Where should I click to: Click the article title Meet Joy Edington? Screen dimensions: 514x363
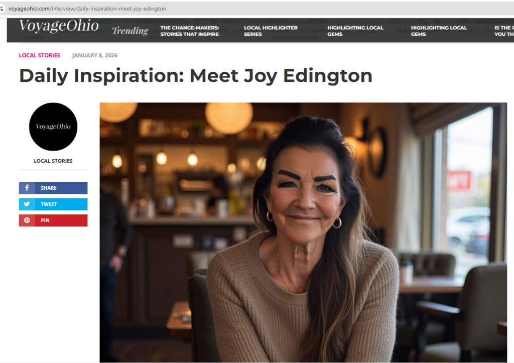pos(196,76)
